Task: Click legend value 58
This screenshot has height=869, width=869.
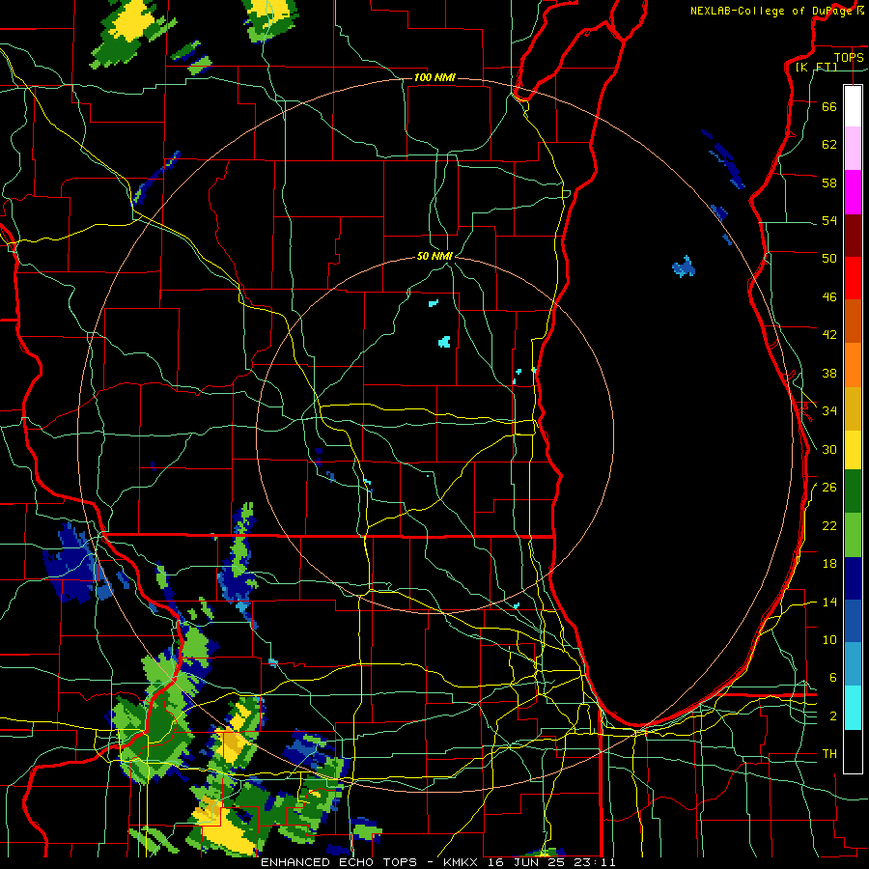Action: tap(829, 182)
